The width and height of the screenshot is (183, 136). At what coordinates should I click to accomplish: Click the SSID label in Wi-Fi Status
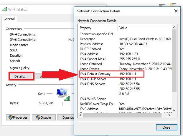[x=14, y=50]
